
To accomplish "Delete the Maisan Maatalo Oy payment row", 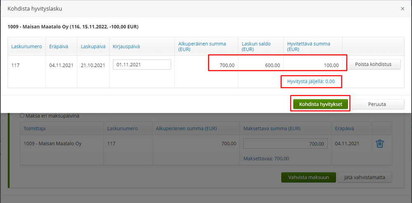I will 380,144.
